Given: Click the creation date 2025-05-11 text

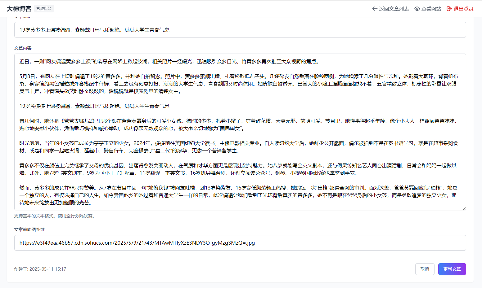Looking at the screenshot, I should click(x=40, y=269).
